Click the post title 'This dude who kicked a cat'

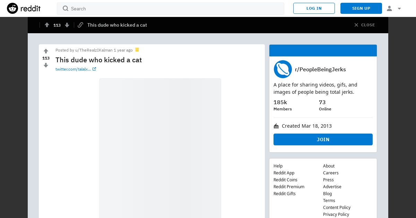[x=98, y=60]
